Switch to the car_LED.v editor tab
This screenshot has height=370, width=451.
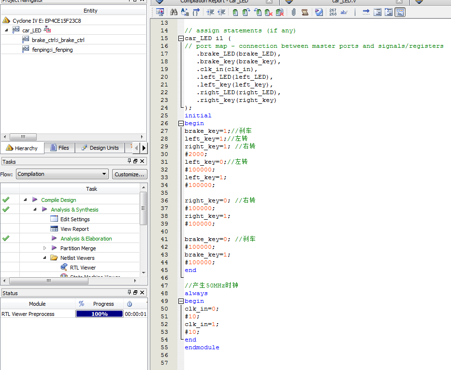344,1
